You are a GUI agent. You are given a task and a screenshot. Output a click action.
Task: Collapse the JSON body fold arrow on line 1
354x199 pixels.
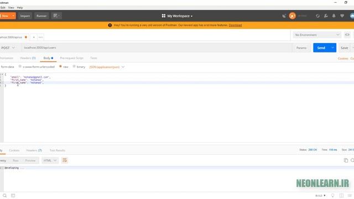[2, 74]
